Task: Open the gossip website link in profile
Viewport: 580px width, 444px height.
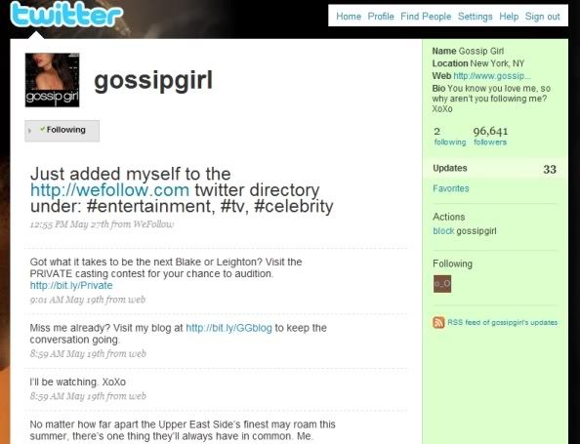Action: (x=491, y=76)
